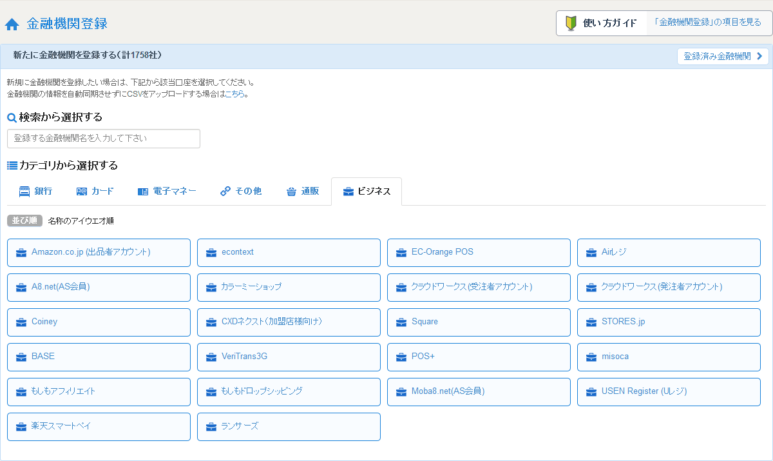Click the briefcase icon in the POS+ card
Screen dimensions: 773x461
click(x=401, y=357)
